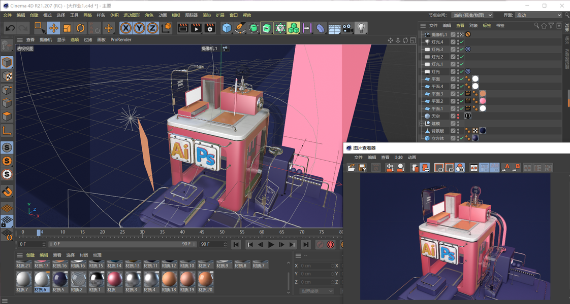Select the pink 材质 material ball

pos(114,279)
